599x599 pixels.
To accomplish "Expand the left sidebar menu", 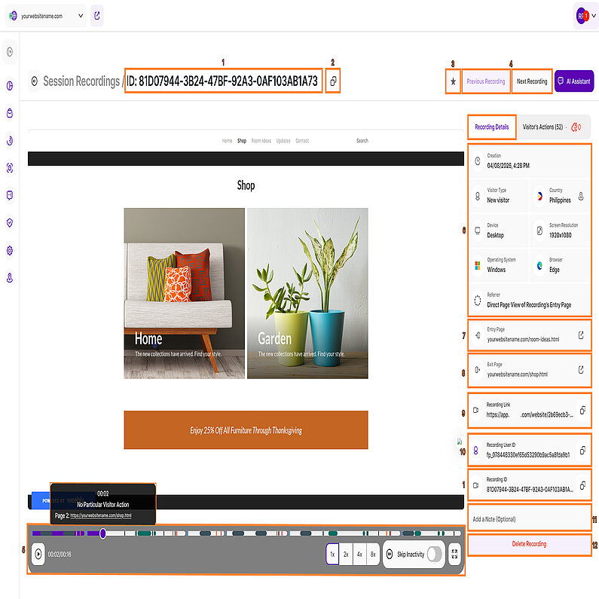I will click(x=10, y=52).
